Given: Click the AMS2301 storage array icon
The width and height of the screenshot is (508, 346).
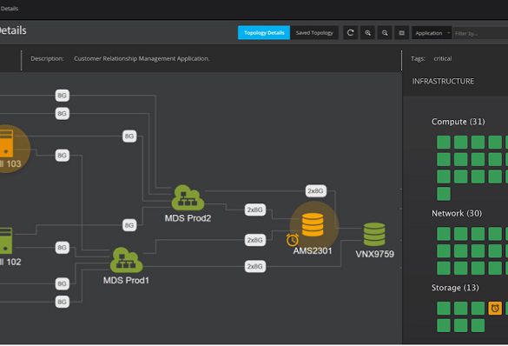Looking at the screenshot, I should pos(313,224).
